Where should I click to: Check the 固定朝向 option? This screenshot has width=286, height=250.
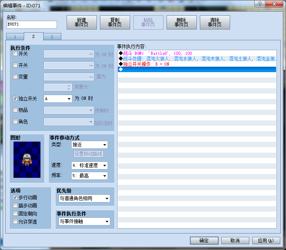pyautogui.click(x=15, y=213)
